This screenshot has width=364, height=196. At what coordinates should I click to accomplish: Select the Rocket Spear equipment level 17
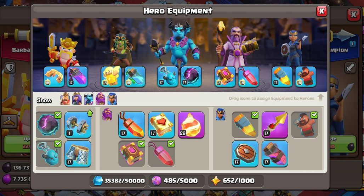click(275, 125)
